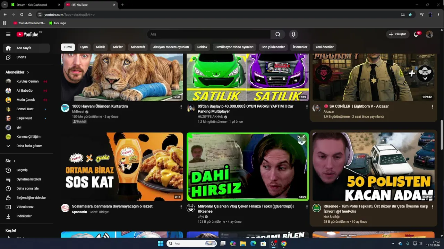
Task: Open options for Milyonlar Çalarken video
Action: 307,207
